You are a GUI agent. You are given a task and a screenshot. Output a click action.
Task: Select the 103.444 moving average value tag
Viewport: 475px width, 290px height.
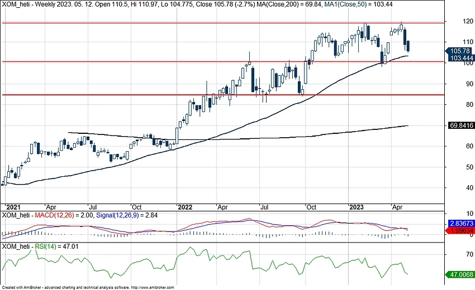click(460, 58)
